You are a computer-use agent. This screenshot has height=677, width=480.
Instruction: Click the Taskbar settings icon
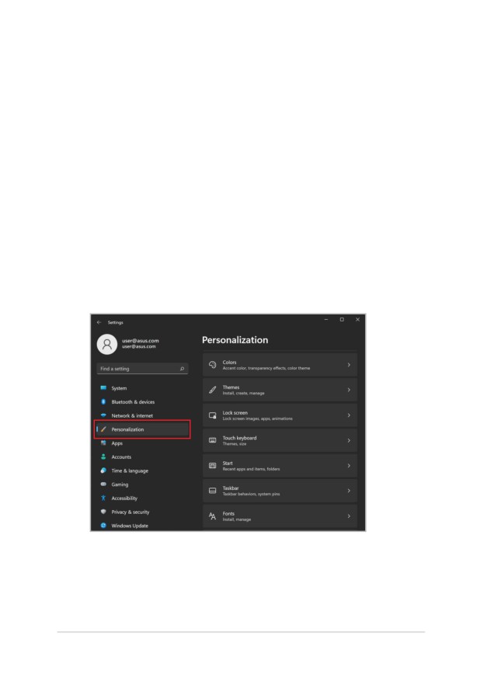212,491
